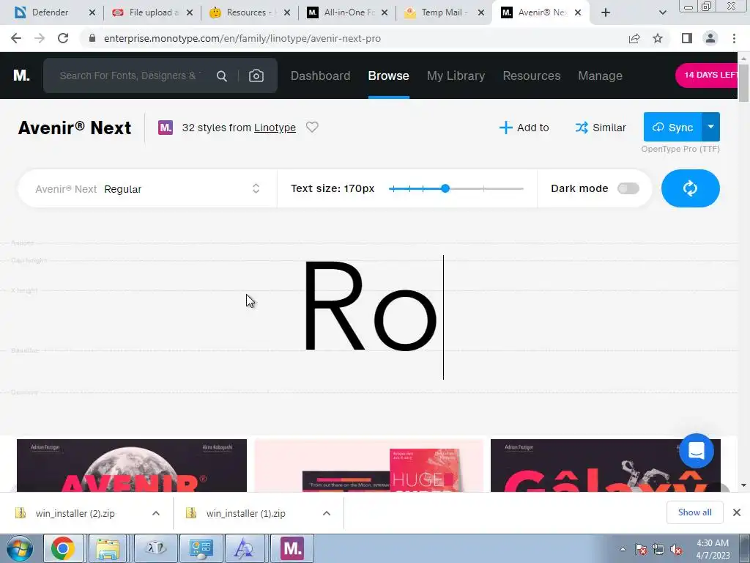Image resolution: width=750 pixels, height=563 pixels.
Task: Open image search camera icon
Action: pos(256,76)
